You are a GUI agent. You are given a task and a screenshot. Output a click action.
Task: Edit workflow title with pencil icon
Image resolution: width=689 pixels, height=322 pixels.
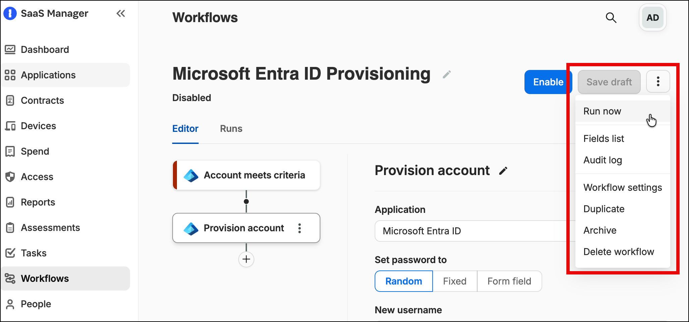(447, 74)
